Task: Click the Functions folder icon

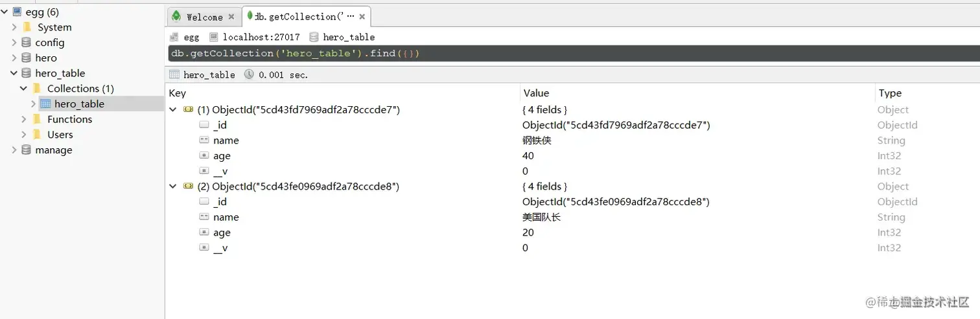Action: point(36,119)
